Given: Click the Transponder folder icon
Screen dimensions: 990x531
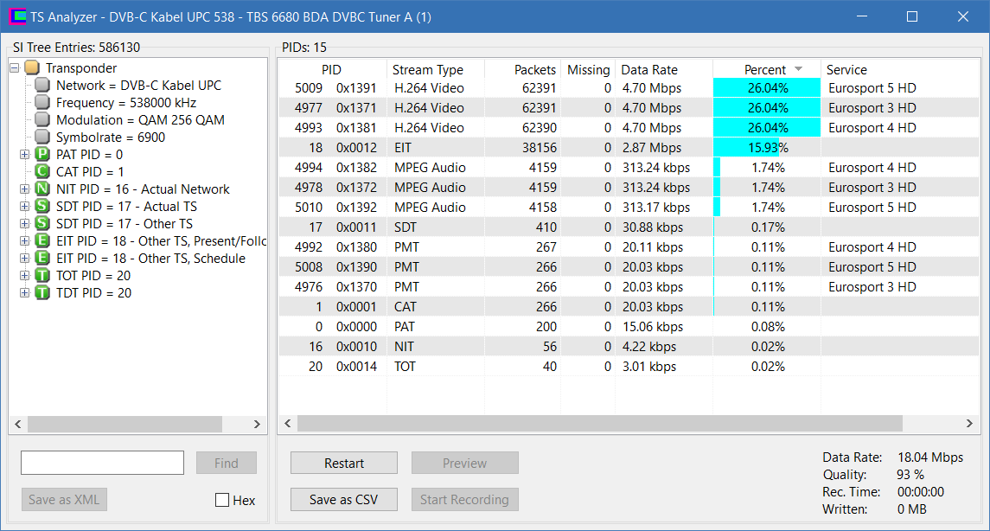Looking at the screenshot, I should pos(32,67).
